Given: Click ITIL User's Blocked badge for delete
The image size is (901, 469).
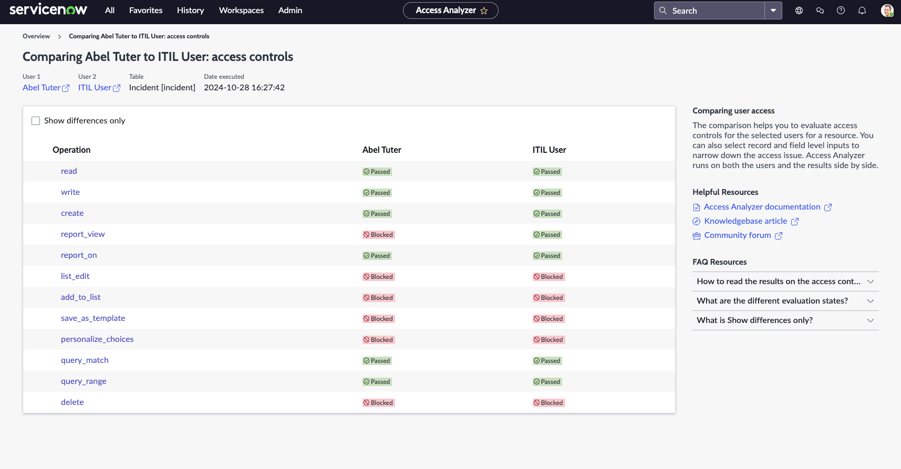Looking at the screenshot, I should (x=548, y=403).
